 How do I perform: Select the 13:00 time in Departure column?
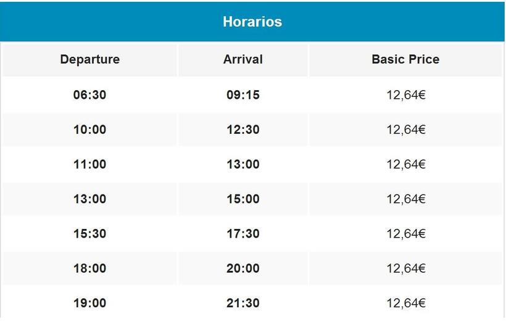point(89,199)
